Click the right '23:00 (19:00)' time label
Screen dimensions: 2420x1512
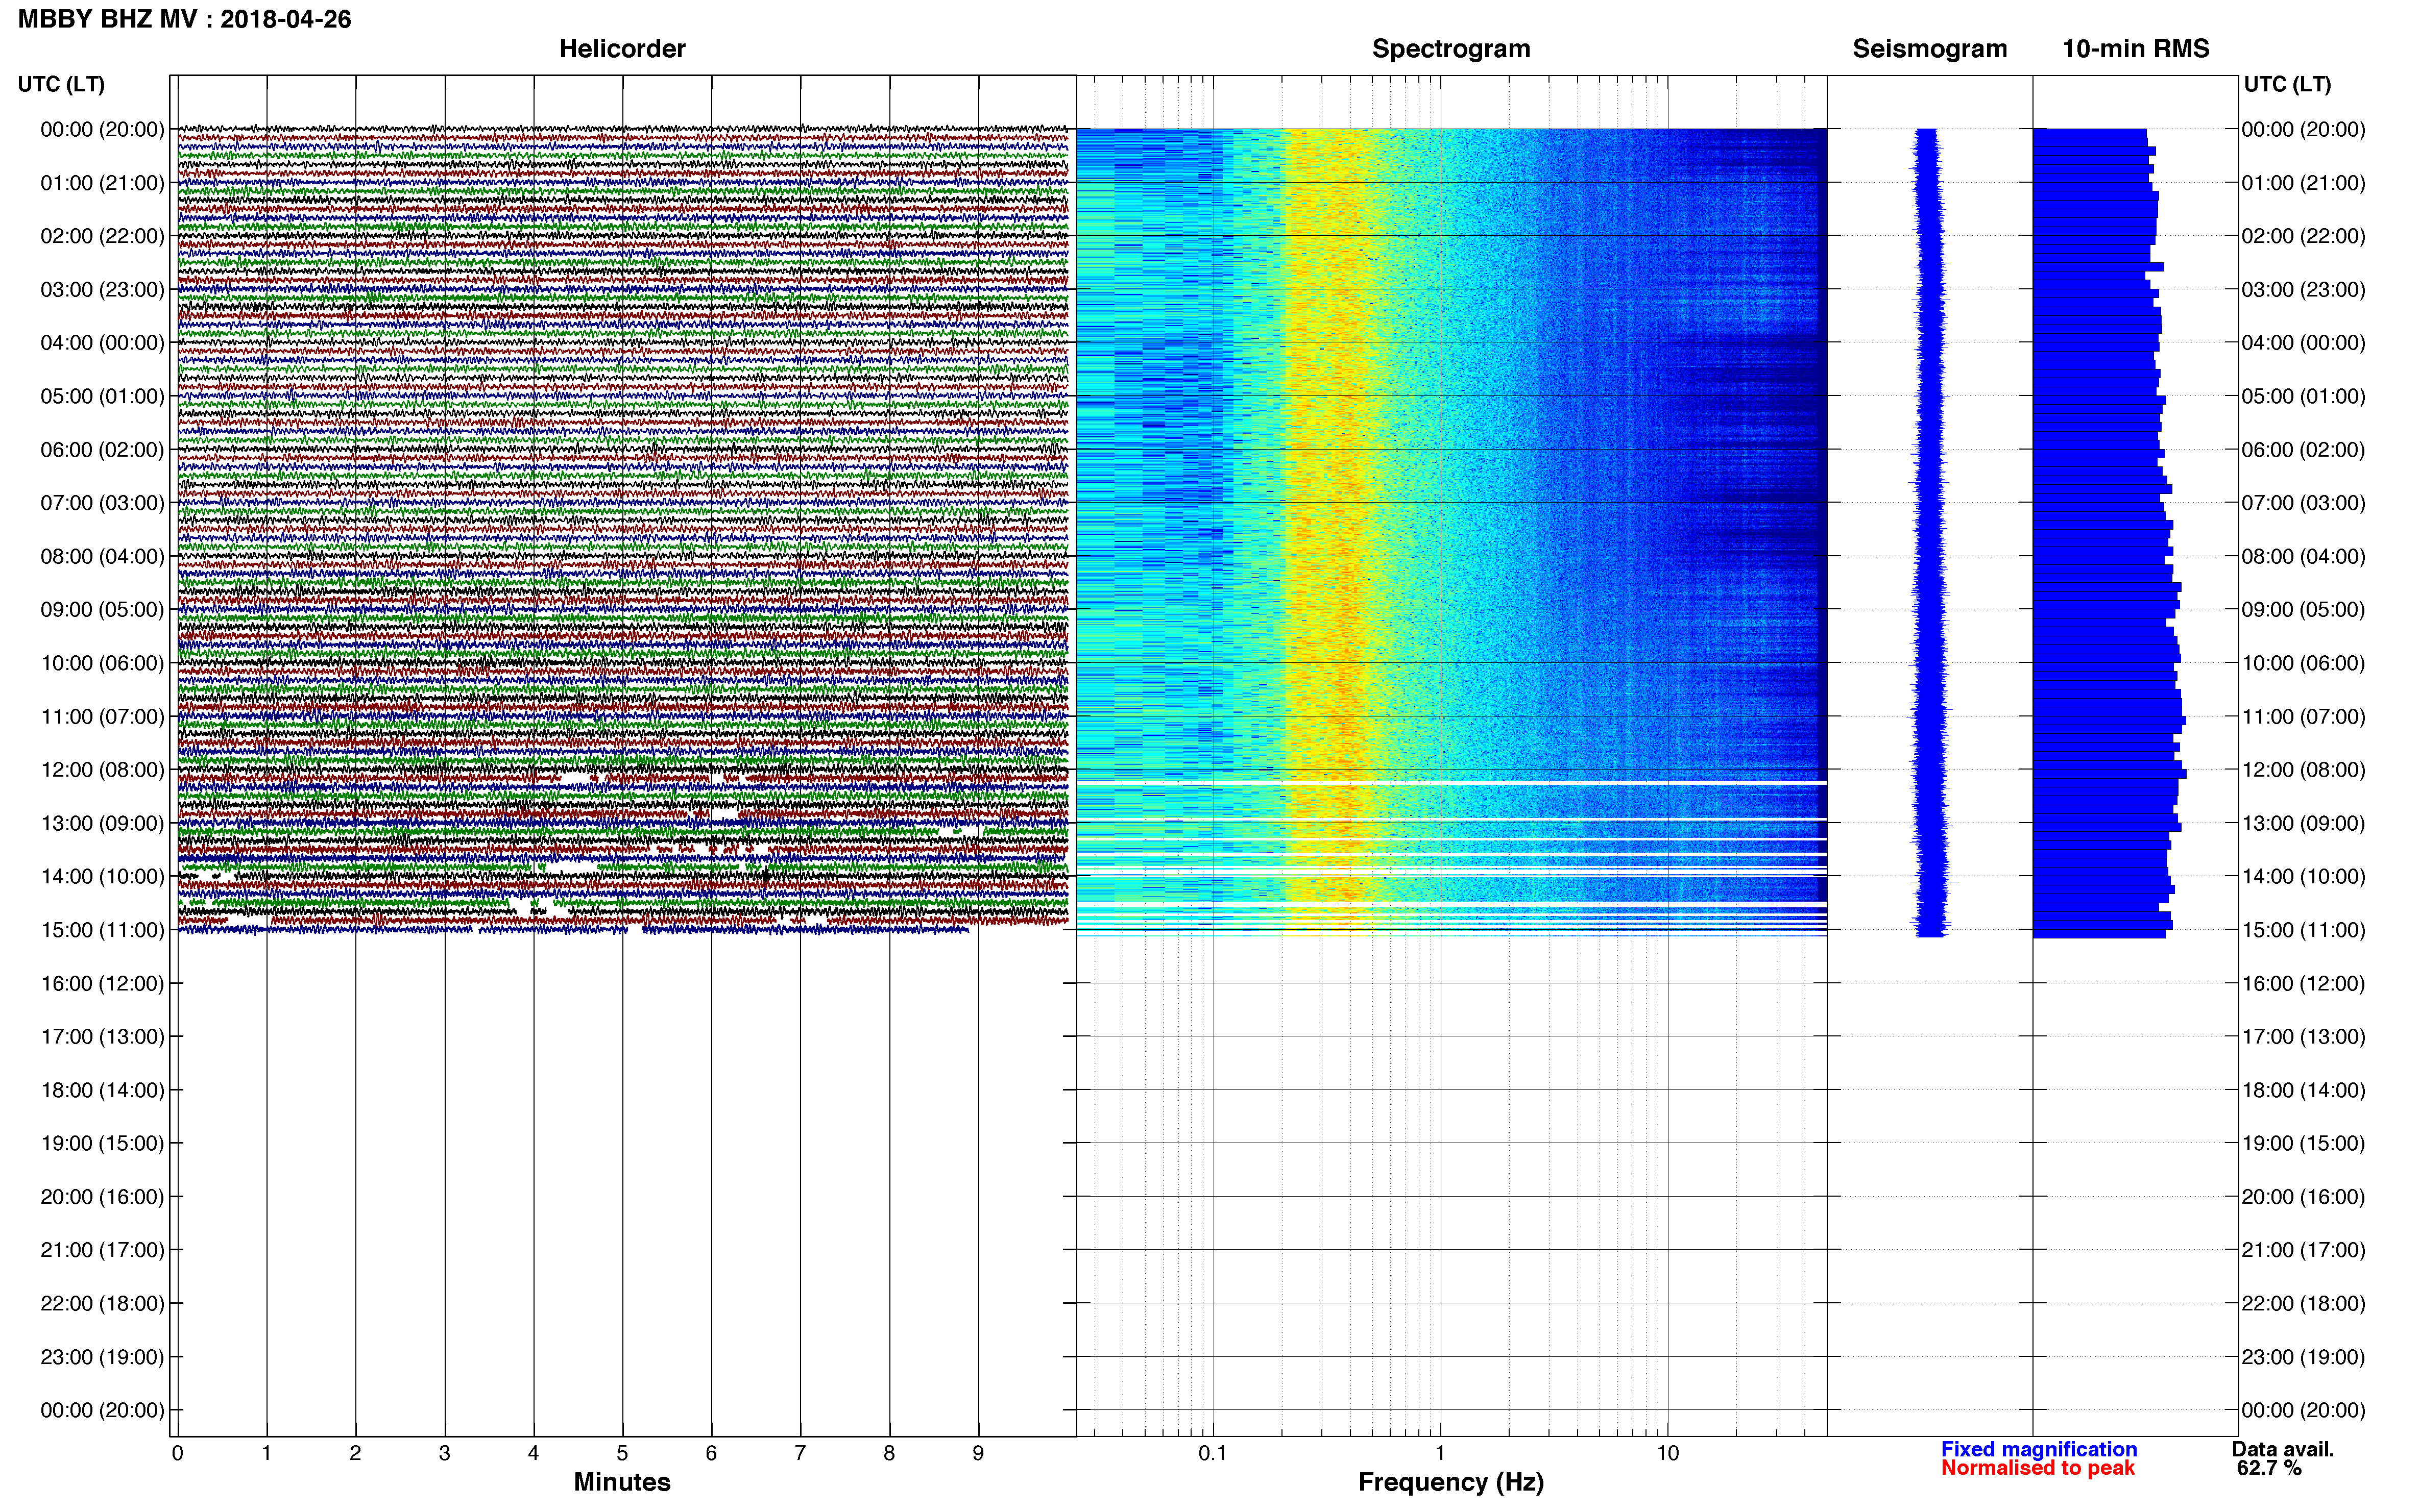2303,1357
